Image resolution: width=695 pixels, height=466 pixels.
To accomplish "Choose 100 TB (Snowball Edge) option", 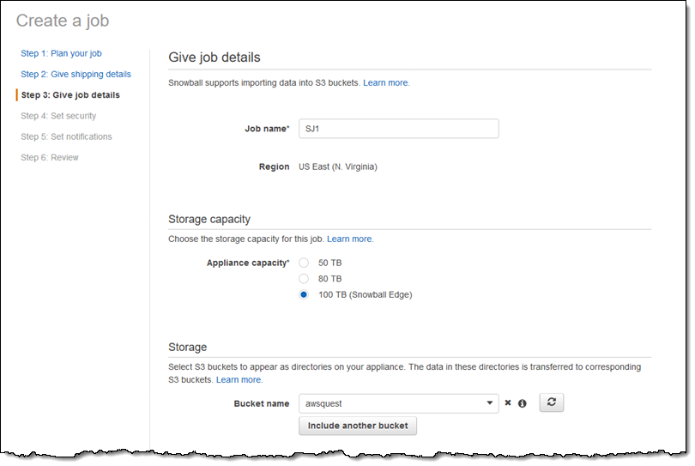I will (304, 295).
